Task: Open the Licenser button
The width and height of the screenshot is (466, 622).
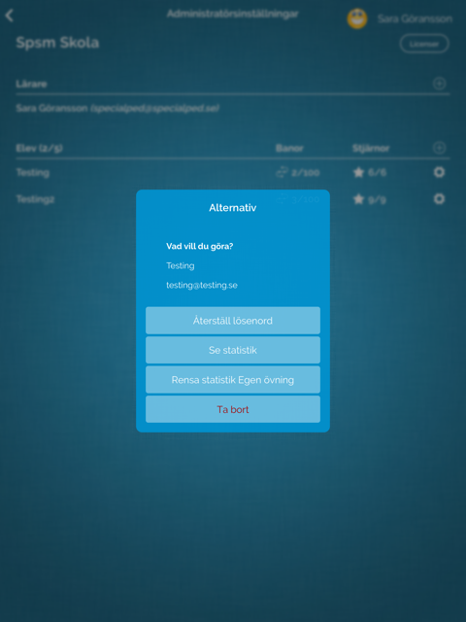Action: tap(424, 44)
